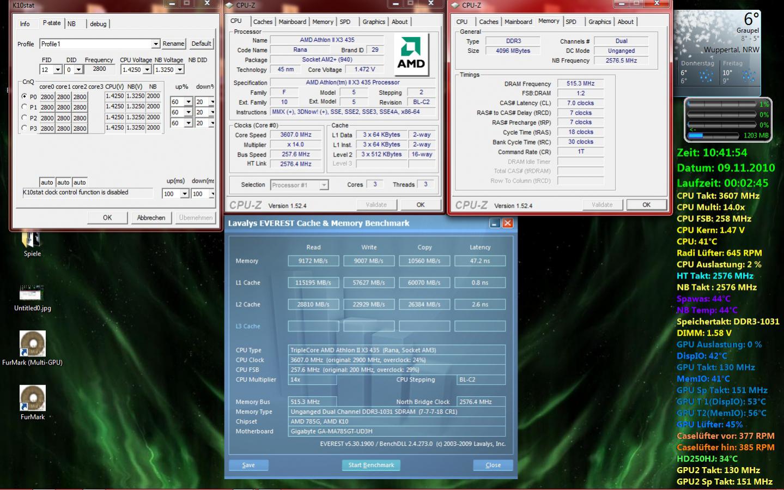
Task: Switch to K10stat debug tab
Action: click(98, 23)
